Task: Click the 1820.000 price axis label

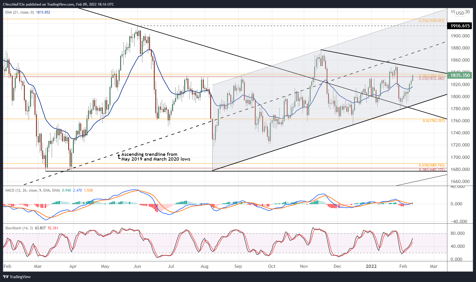Action: (460, 85)
